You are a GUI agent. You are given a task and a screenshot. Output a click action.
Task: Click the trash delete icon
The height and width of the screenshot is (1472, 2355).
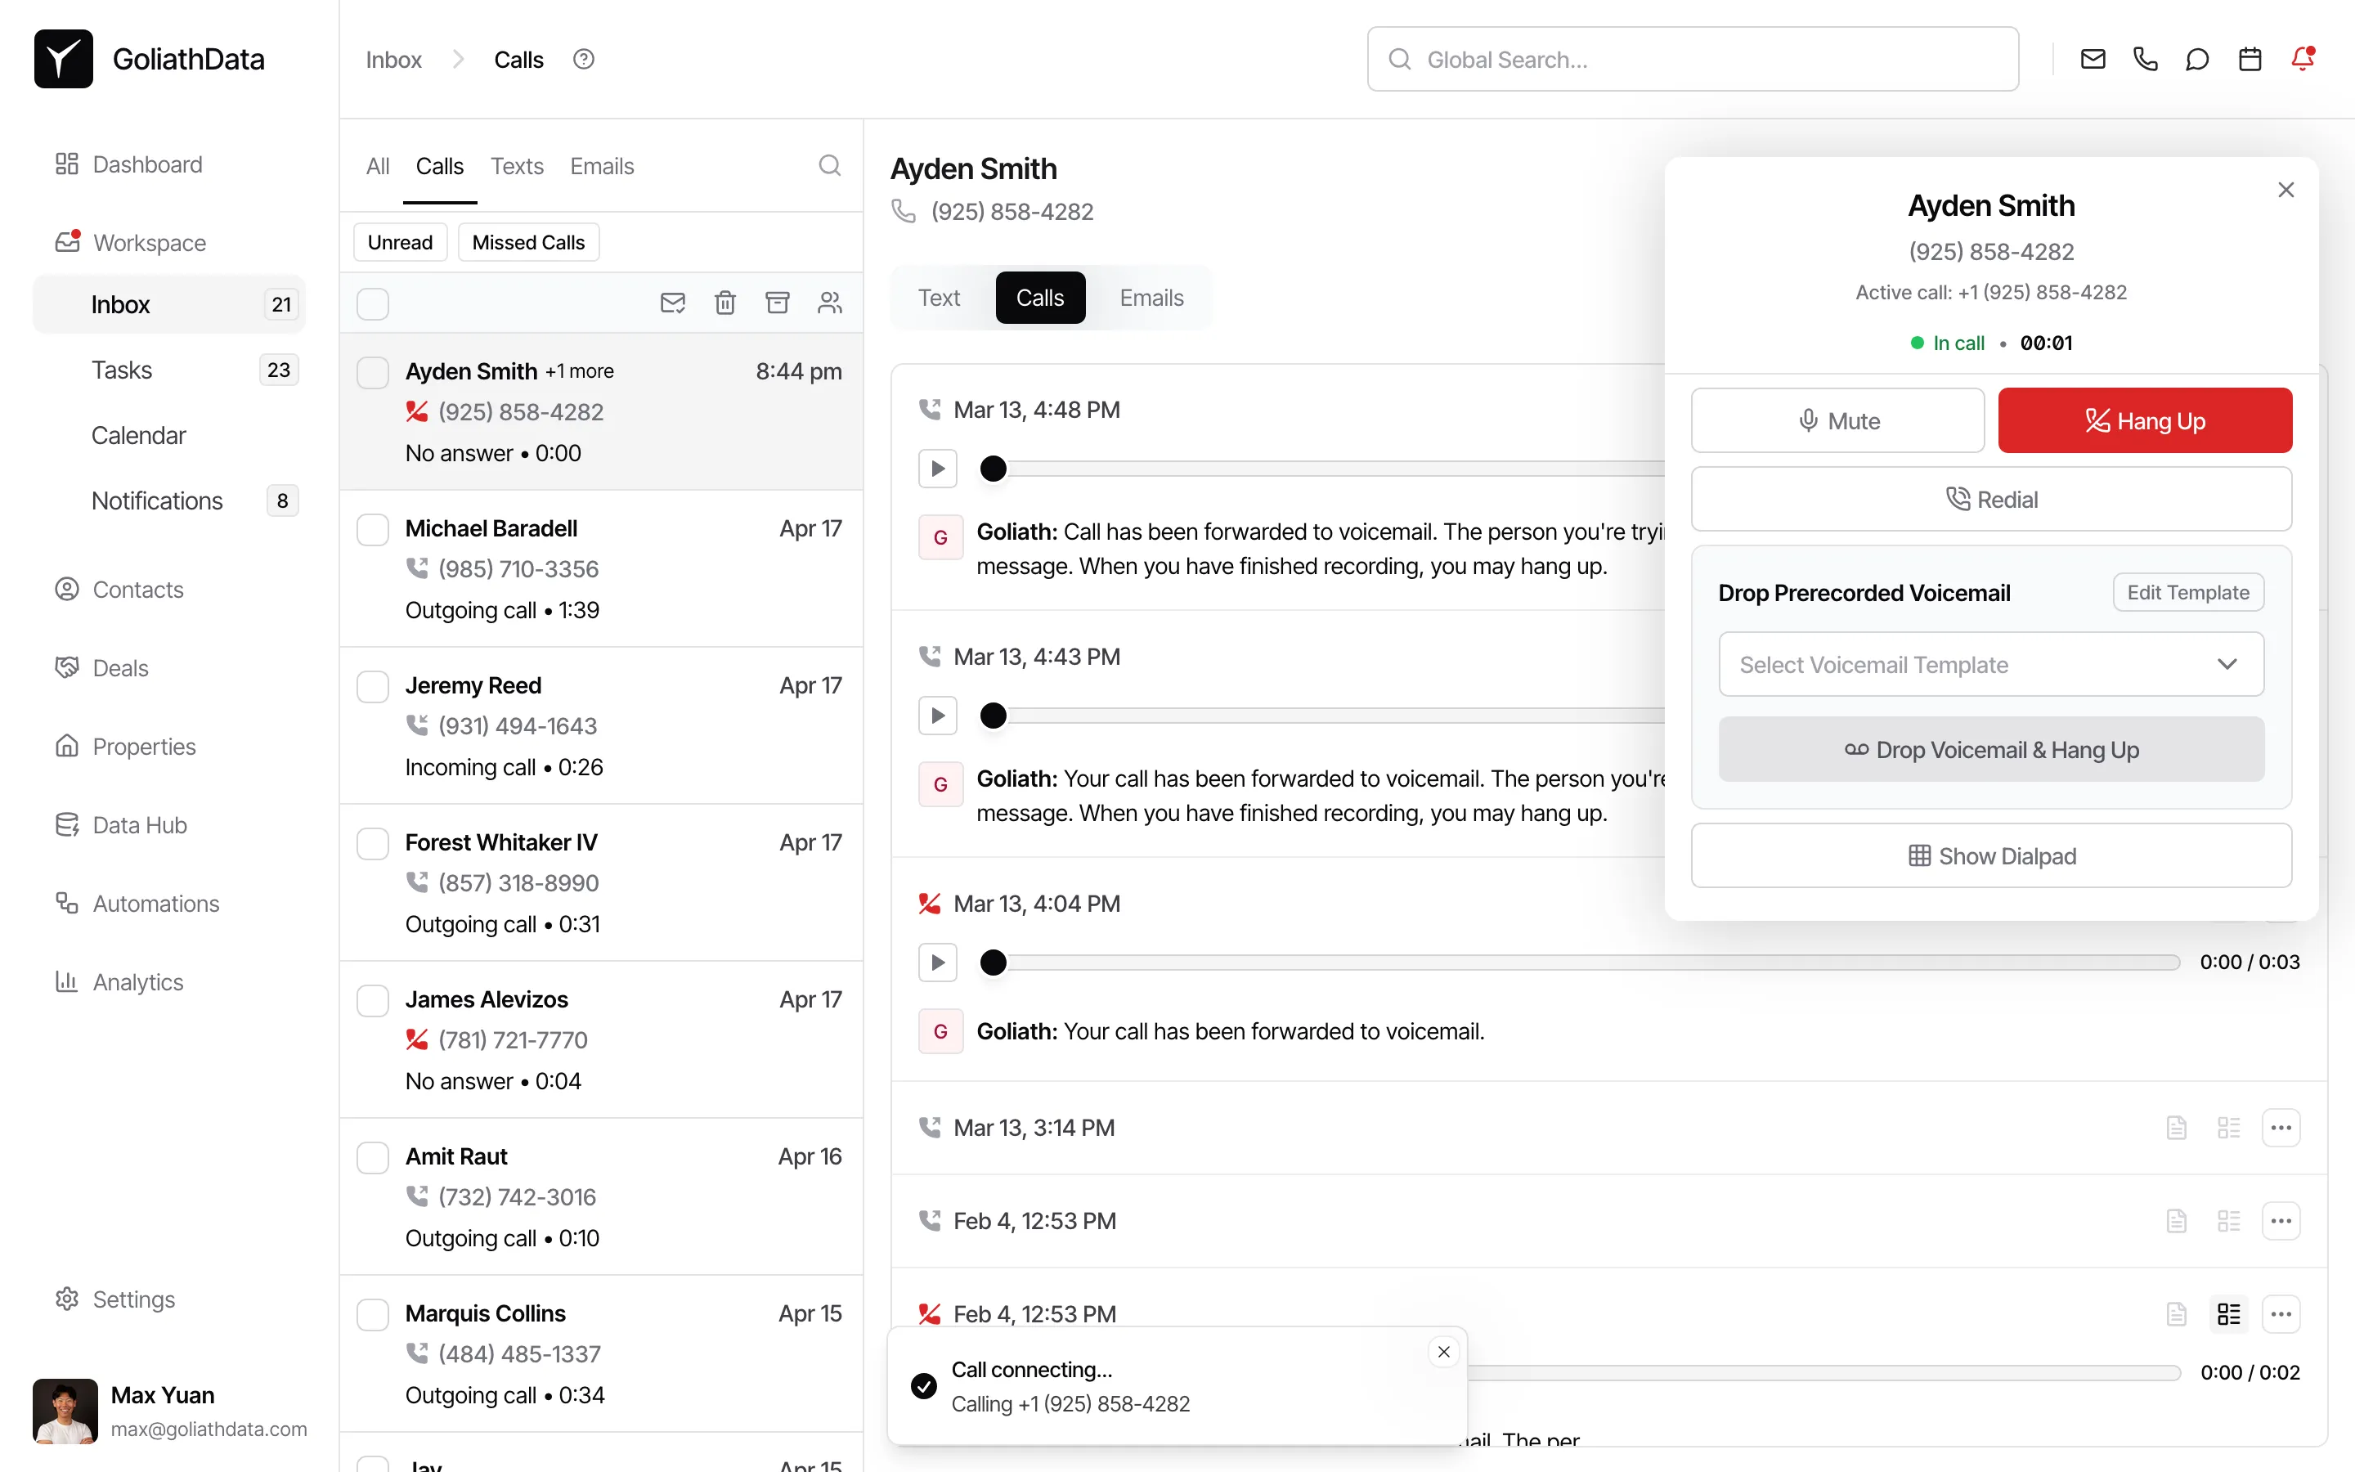[724, 303]
